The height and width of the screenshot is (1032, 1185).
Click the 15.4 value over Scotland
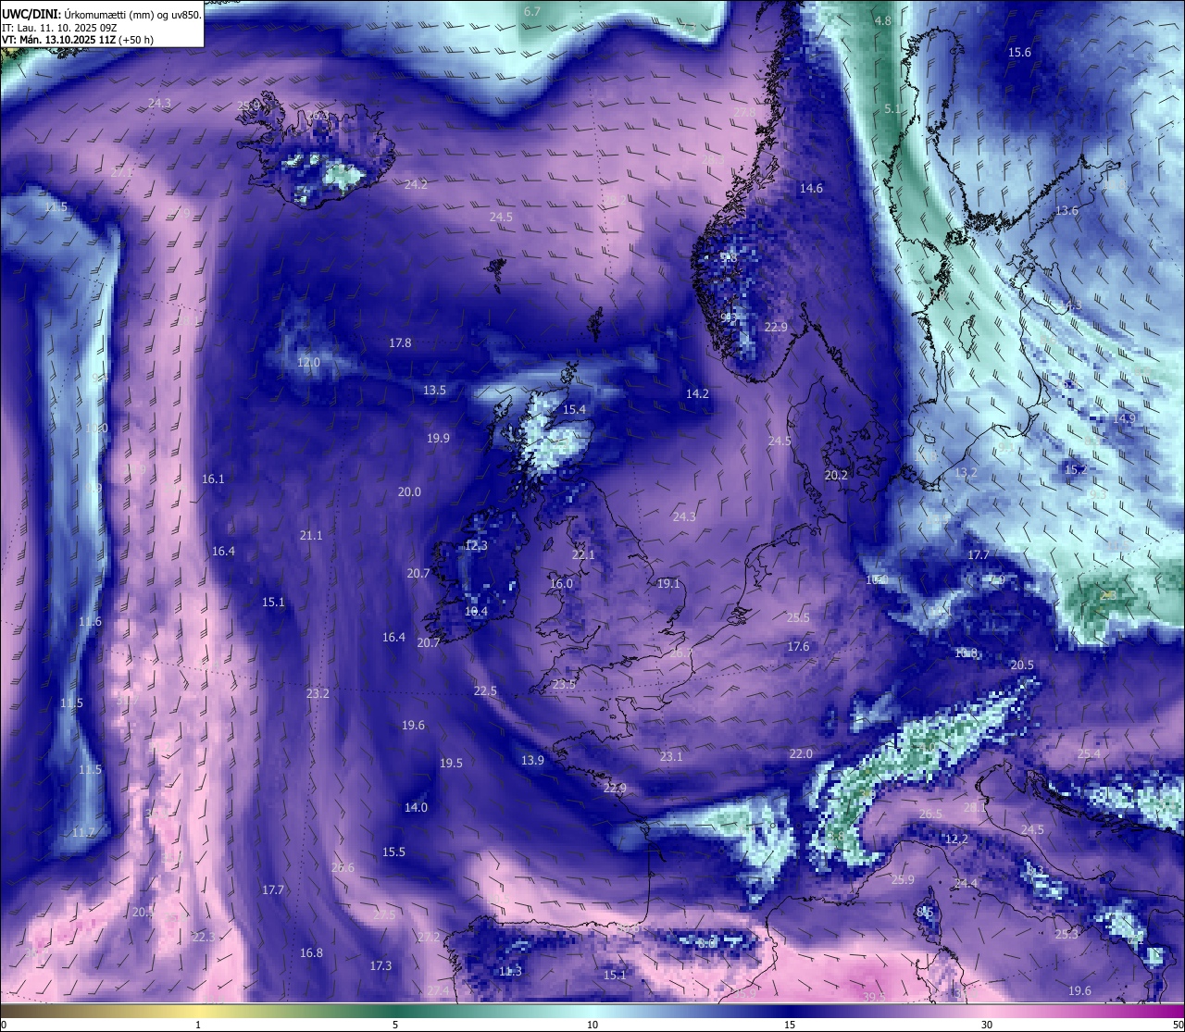(x=575, y=409)
